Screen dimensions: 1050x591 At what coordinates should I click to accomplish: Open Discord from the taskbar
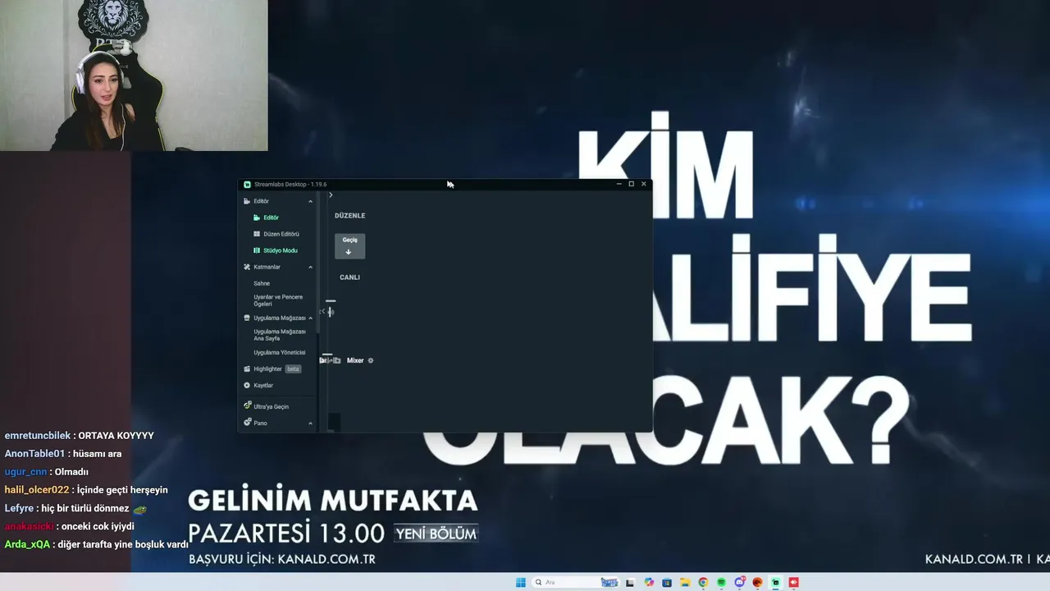click(740, 583)
